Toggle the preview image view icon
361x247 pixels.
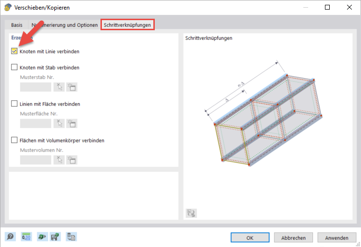coord(191,213)
